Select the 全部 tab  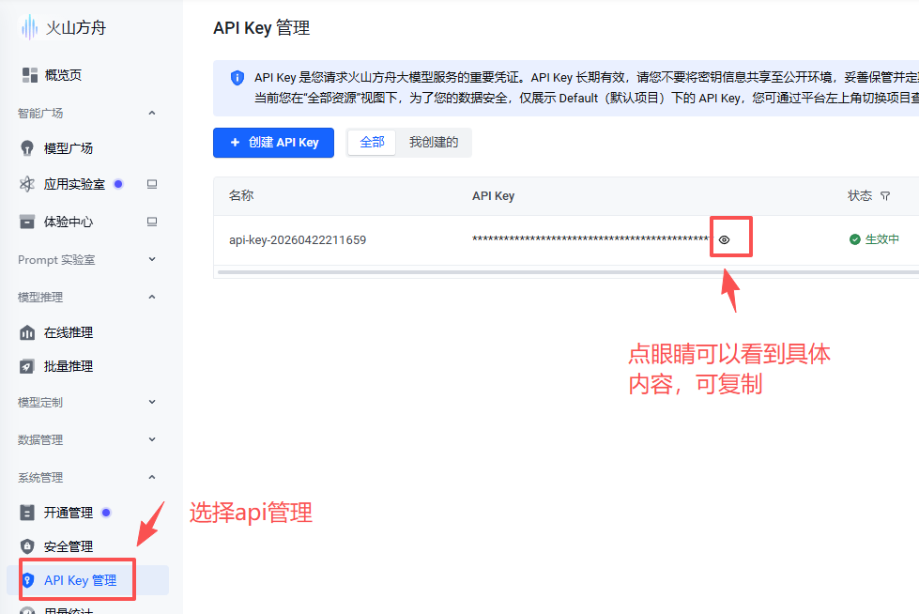tap(373, 143)
